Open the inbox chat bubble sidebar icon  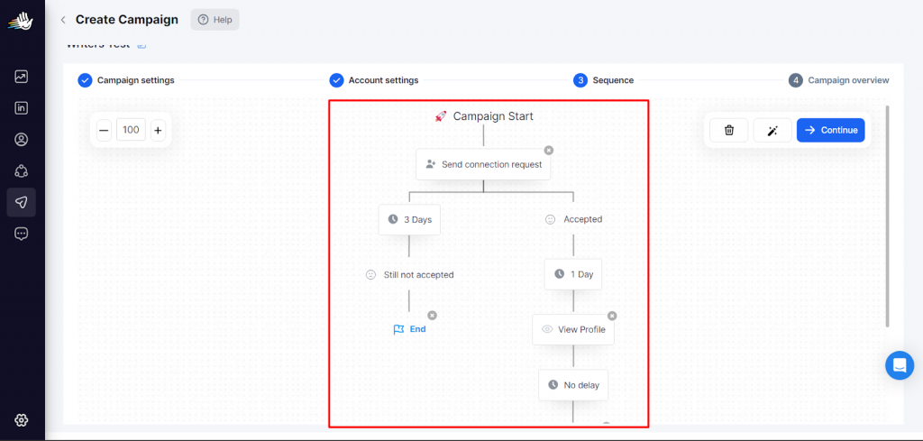(x=22, y=234)
